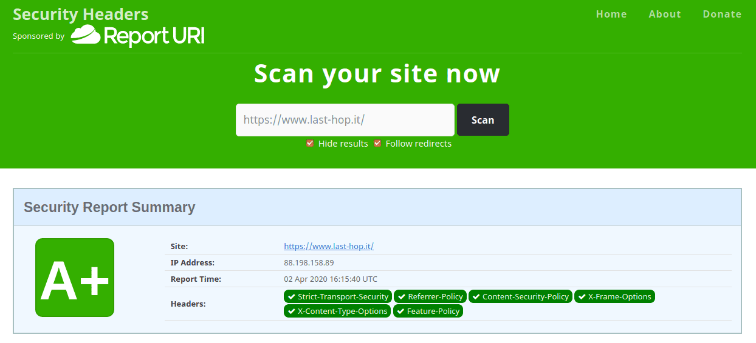The image size is (756, 343).
Task: Focus the site URL input field
Action: pyautogui.click(x=345, y=120)
